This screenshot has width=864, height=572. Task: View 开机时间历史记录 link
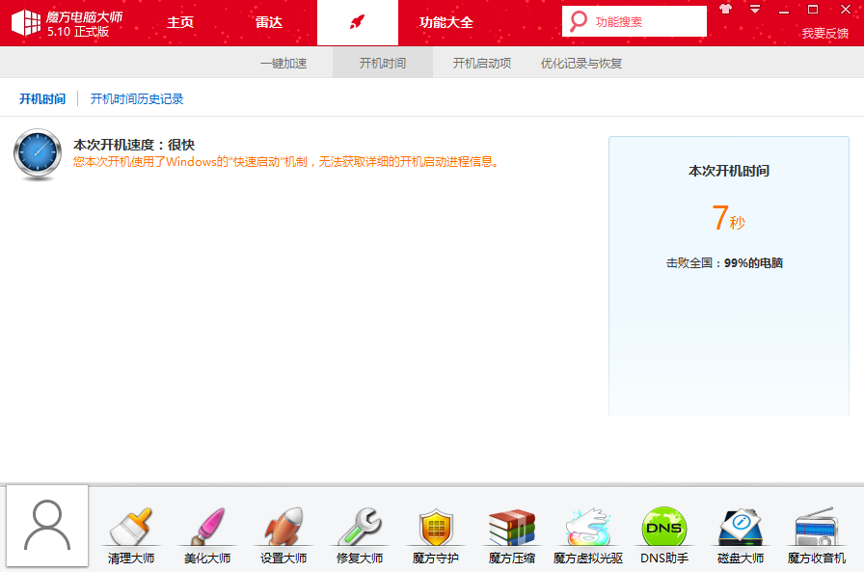(137, 99)
